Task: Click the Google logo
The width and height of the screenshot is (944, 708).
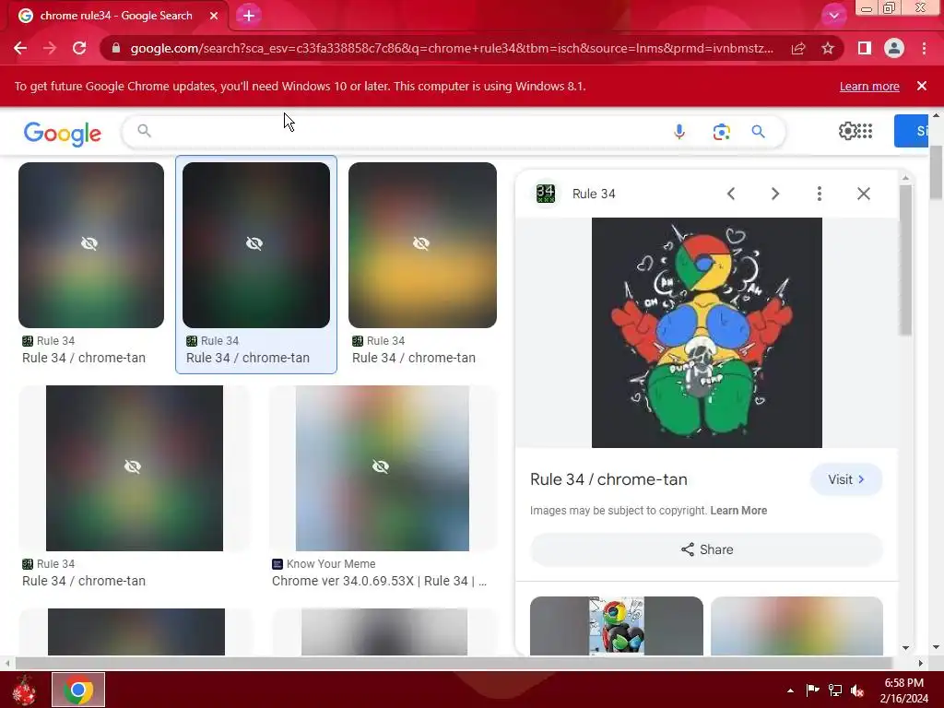Action: (63, 133)
